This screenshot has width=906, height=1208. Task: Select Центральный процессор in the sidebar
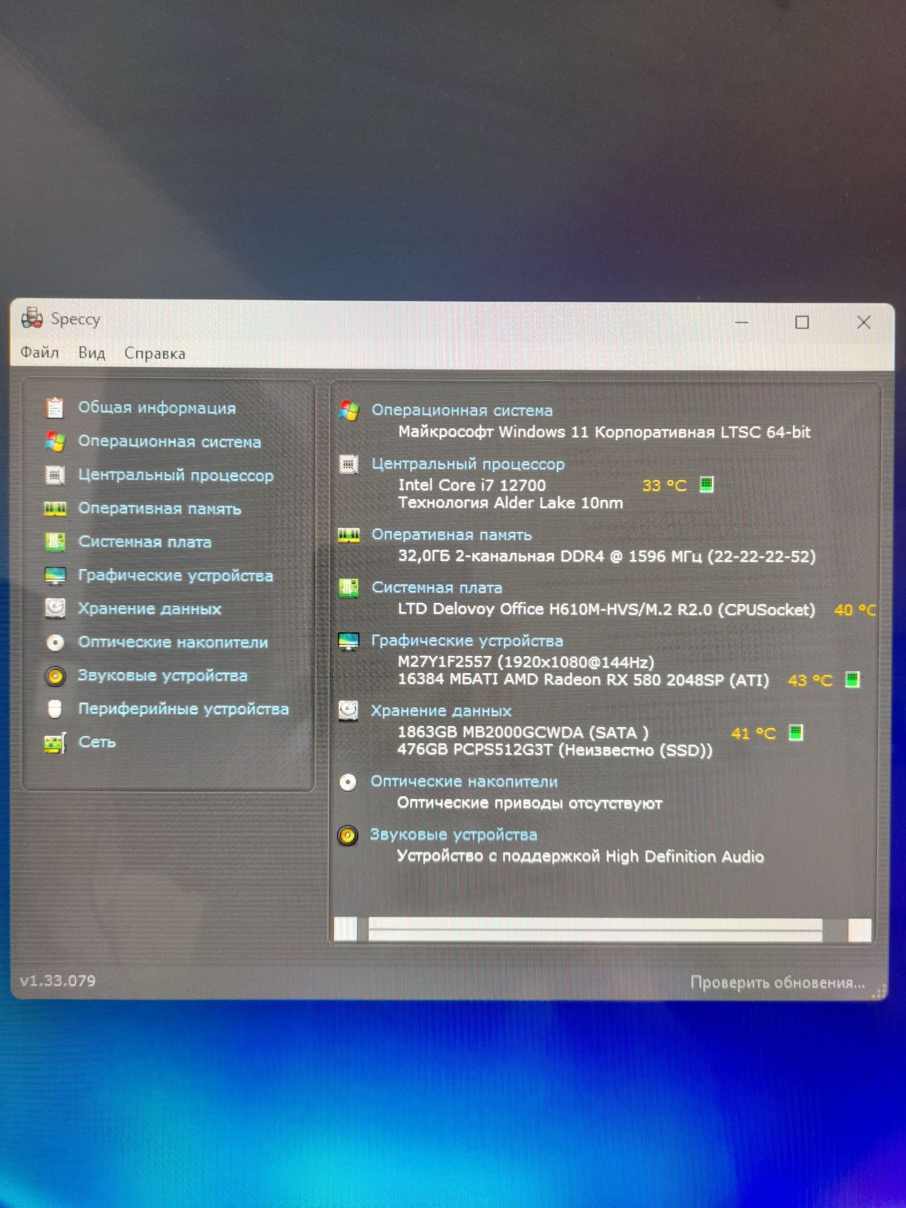(x=176, y=475)
